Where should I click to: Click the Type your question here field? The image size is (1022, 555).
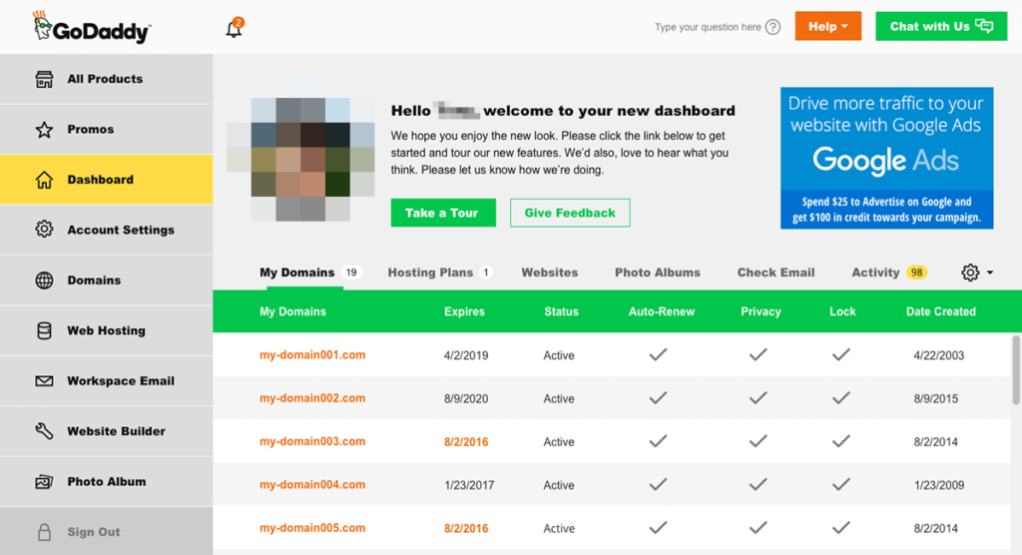click(708, 27)
